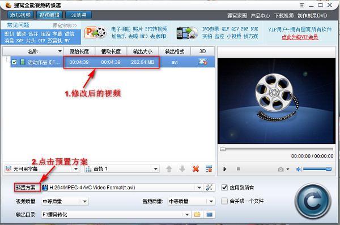Image resolution: width=340 pixels, height=225 pixels.
Task: Click the green film file icon
Action: click(x=23, y=62)
